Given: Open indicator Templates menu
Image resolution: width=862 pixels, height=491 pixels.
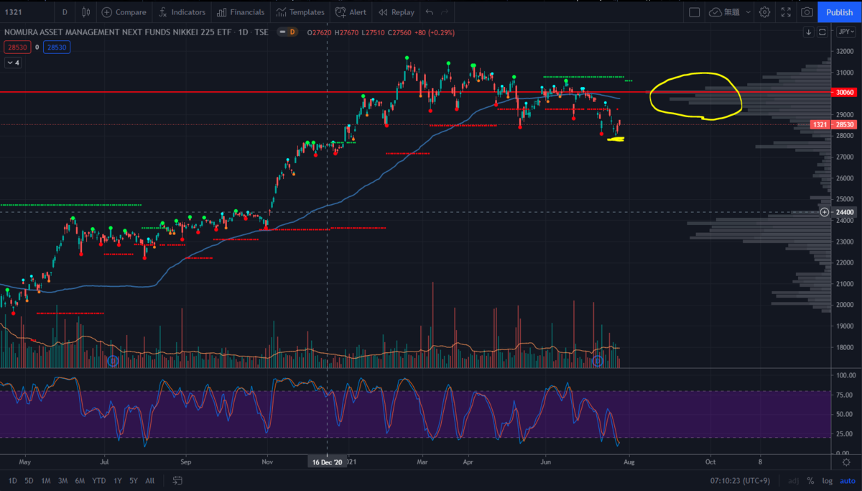Looking at the screenshot, I should [x=300, y=12].
